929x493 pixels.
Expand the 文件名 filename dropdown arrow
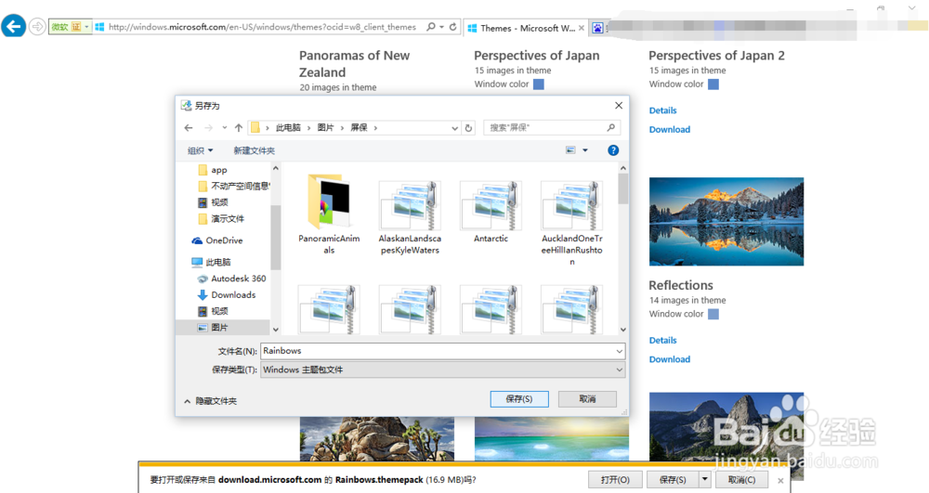(619, 351)
